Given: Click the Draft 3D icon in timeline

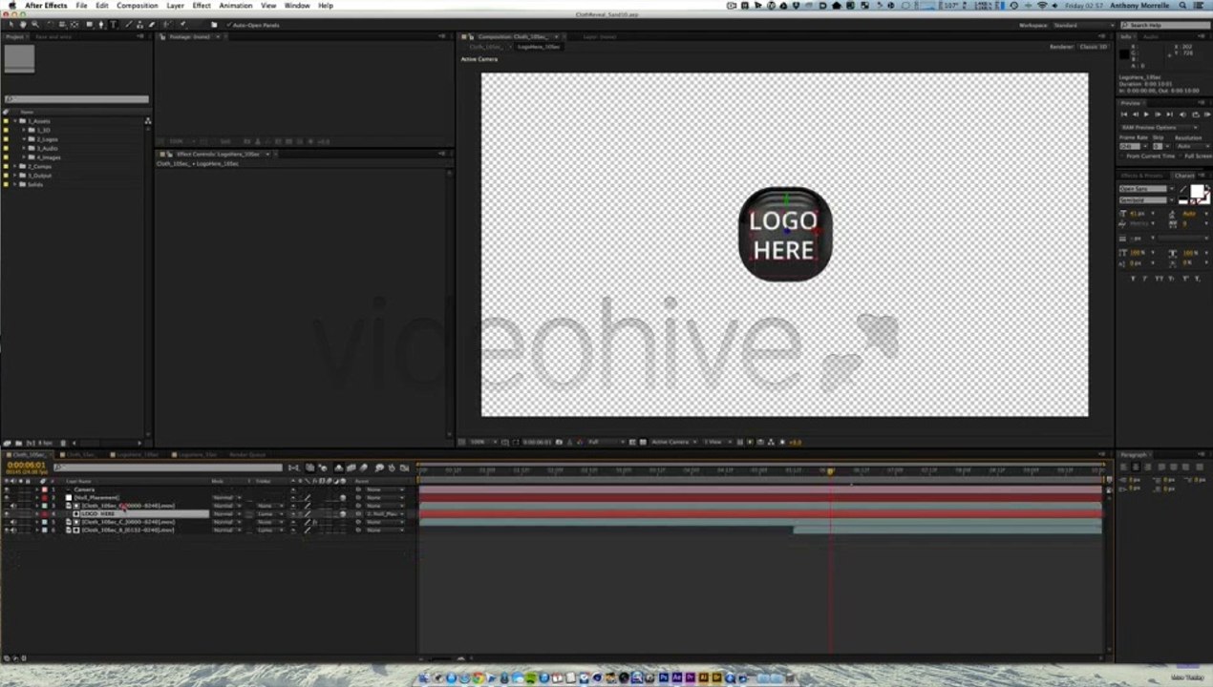Looking at the screenshot, I should pyautogui.click(x=325, y=468).
